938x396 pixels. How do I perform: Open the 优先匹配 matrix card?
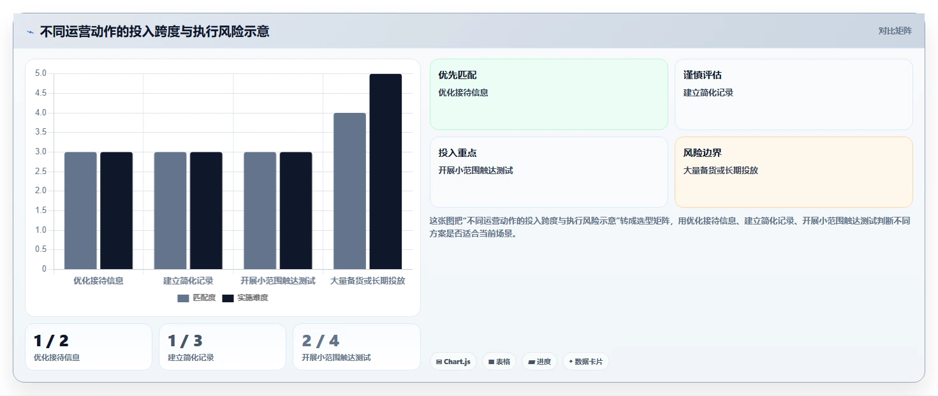point(549,94)
